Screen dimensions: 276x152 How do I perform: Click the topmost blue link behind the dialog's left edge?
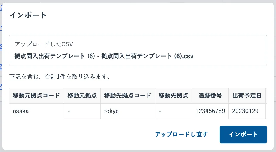click(1, 8)
